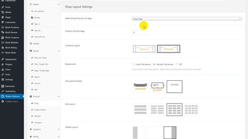Open Single Product settings item
Image resolution: width=248 pixels, height=139 pixels.
click(x=44, y=110)
